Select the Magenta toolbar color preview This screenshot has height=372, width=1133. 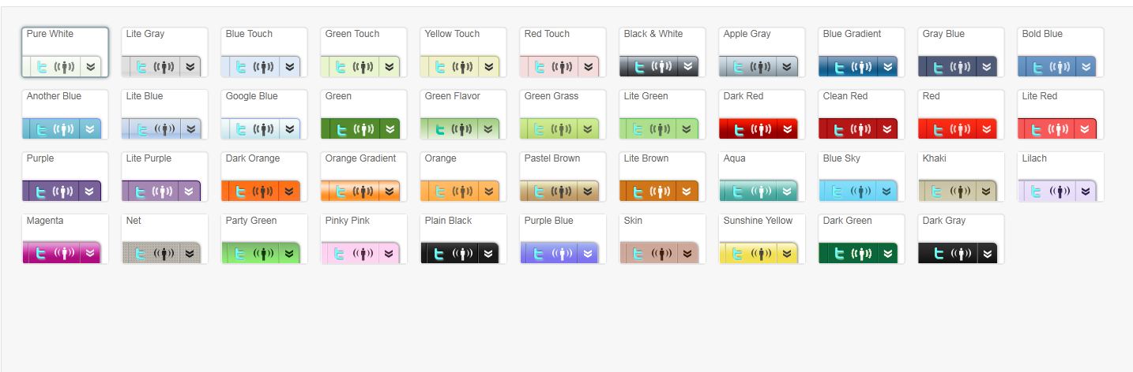point(62,253)
